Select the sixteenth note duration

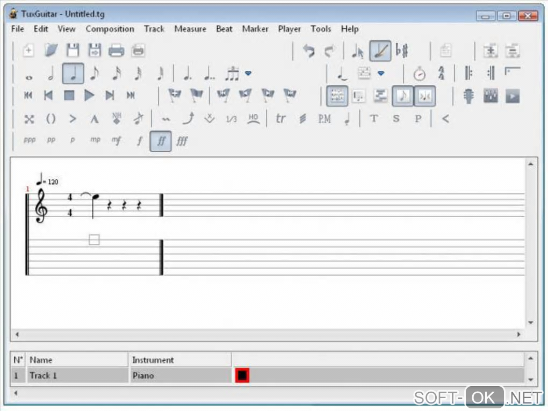(117, 74)
